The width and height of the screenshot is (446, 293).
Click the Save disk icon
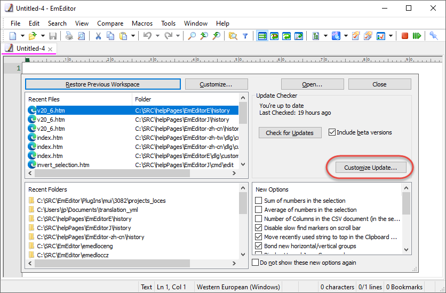pyautogui.click(x=53, y=36)
